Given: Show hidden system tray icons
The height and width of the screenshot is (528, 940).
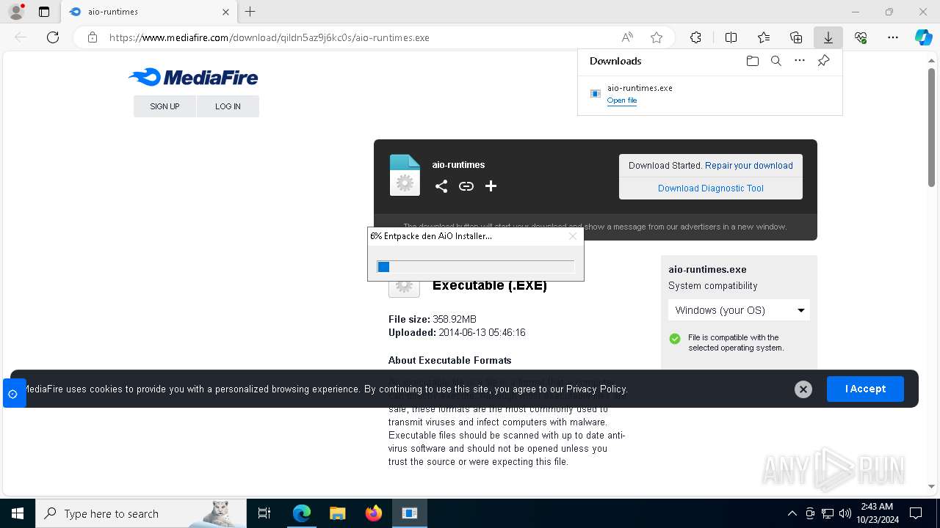Looking at the screenshot, I should pos(792,513).
